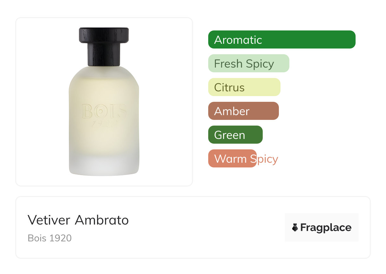Select the Fresh Spicy accord bar

pos(249,63)
